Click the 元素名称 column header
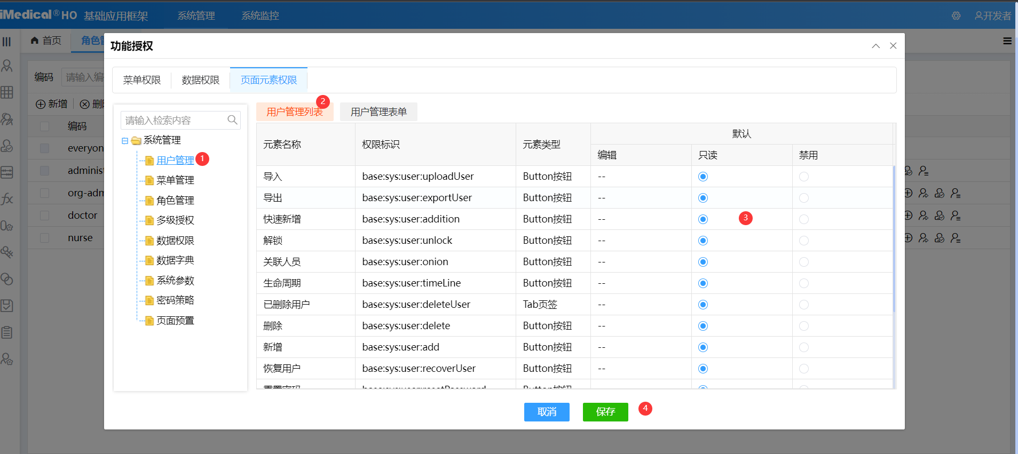The image size is (1018, 454). 306,145
